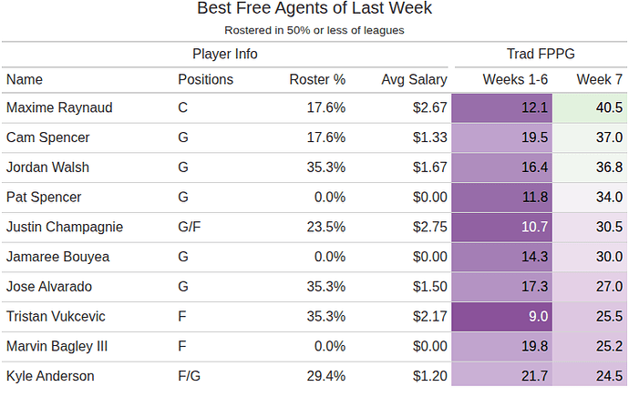Click the Best Free Agents of Last Week title
This screenshot has height=407, width=629.
pyautogui.click(x=314, y=9)
